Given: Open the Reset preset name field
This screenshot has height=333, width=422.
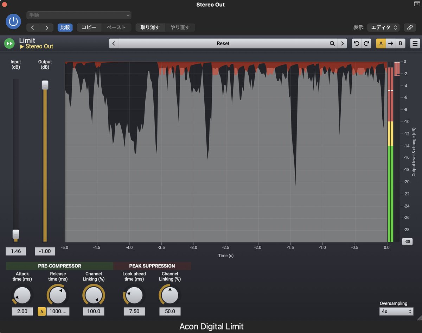Looking at the screenshot, I should pos(223,43).
